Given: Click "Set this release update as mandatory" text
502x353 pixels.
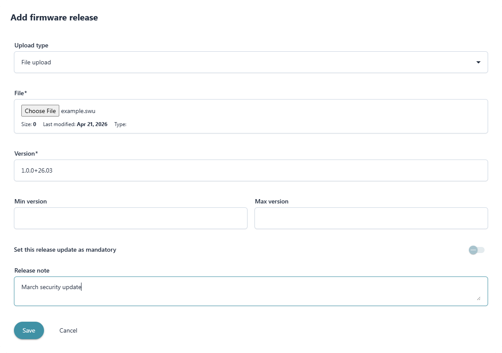Looking at the screenshot, I should click(x=65, y=250).
